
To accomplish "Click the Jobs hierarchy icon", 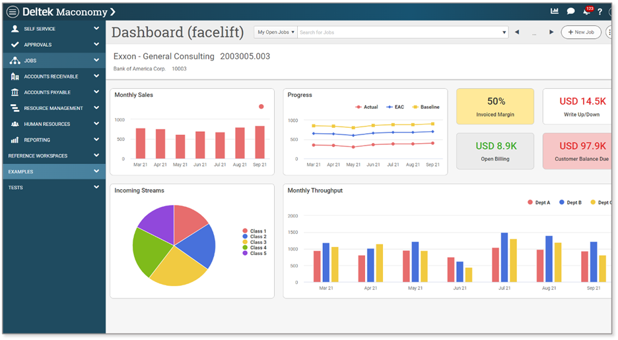I will (15, 61).
